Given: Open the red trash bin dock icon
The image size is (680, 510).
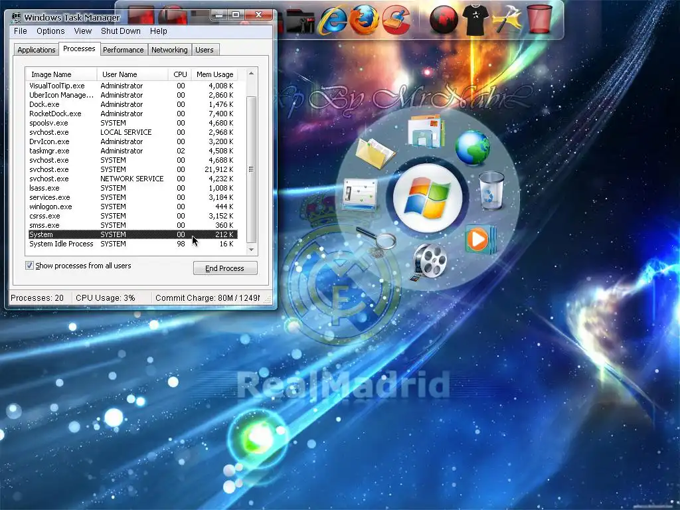Looking at the screenshot, I should pos(539,20).
